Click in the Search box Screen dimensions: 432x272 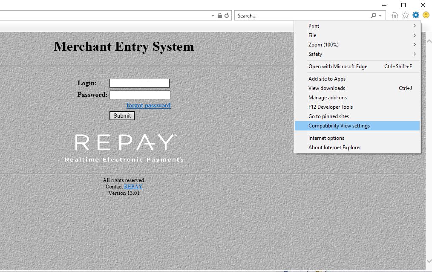(303, 16)
